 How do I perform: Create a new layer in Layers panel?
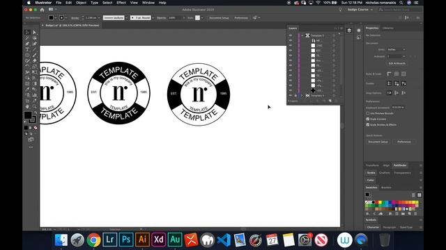[330, 101]
